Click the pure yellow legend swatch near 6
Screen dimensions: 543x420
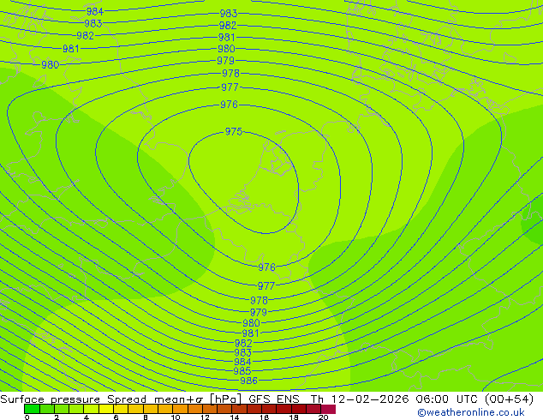106,409
